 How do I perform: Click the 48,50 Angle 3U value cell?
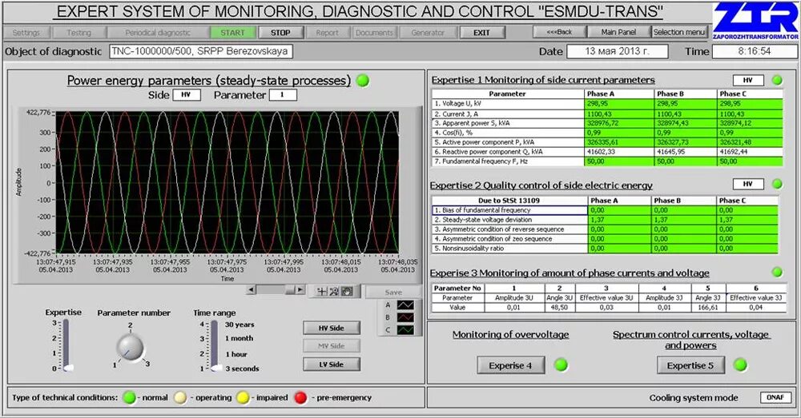click(559, 308)
